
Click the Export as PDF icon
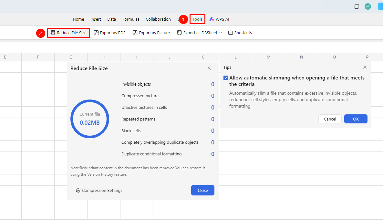[x=96, y=33]
